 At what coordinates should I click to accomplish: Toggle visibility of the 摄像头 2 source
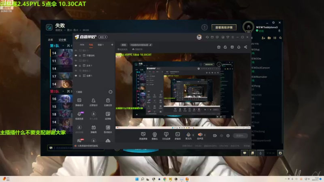pyautogui.click(x=76, y=71)
